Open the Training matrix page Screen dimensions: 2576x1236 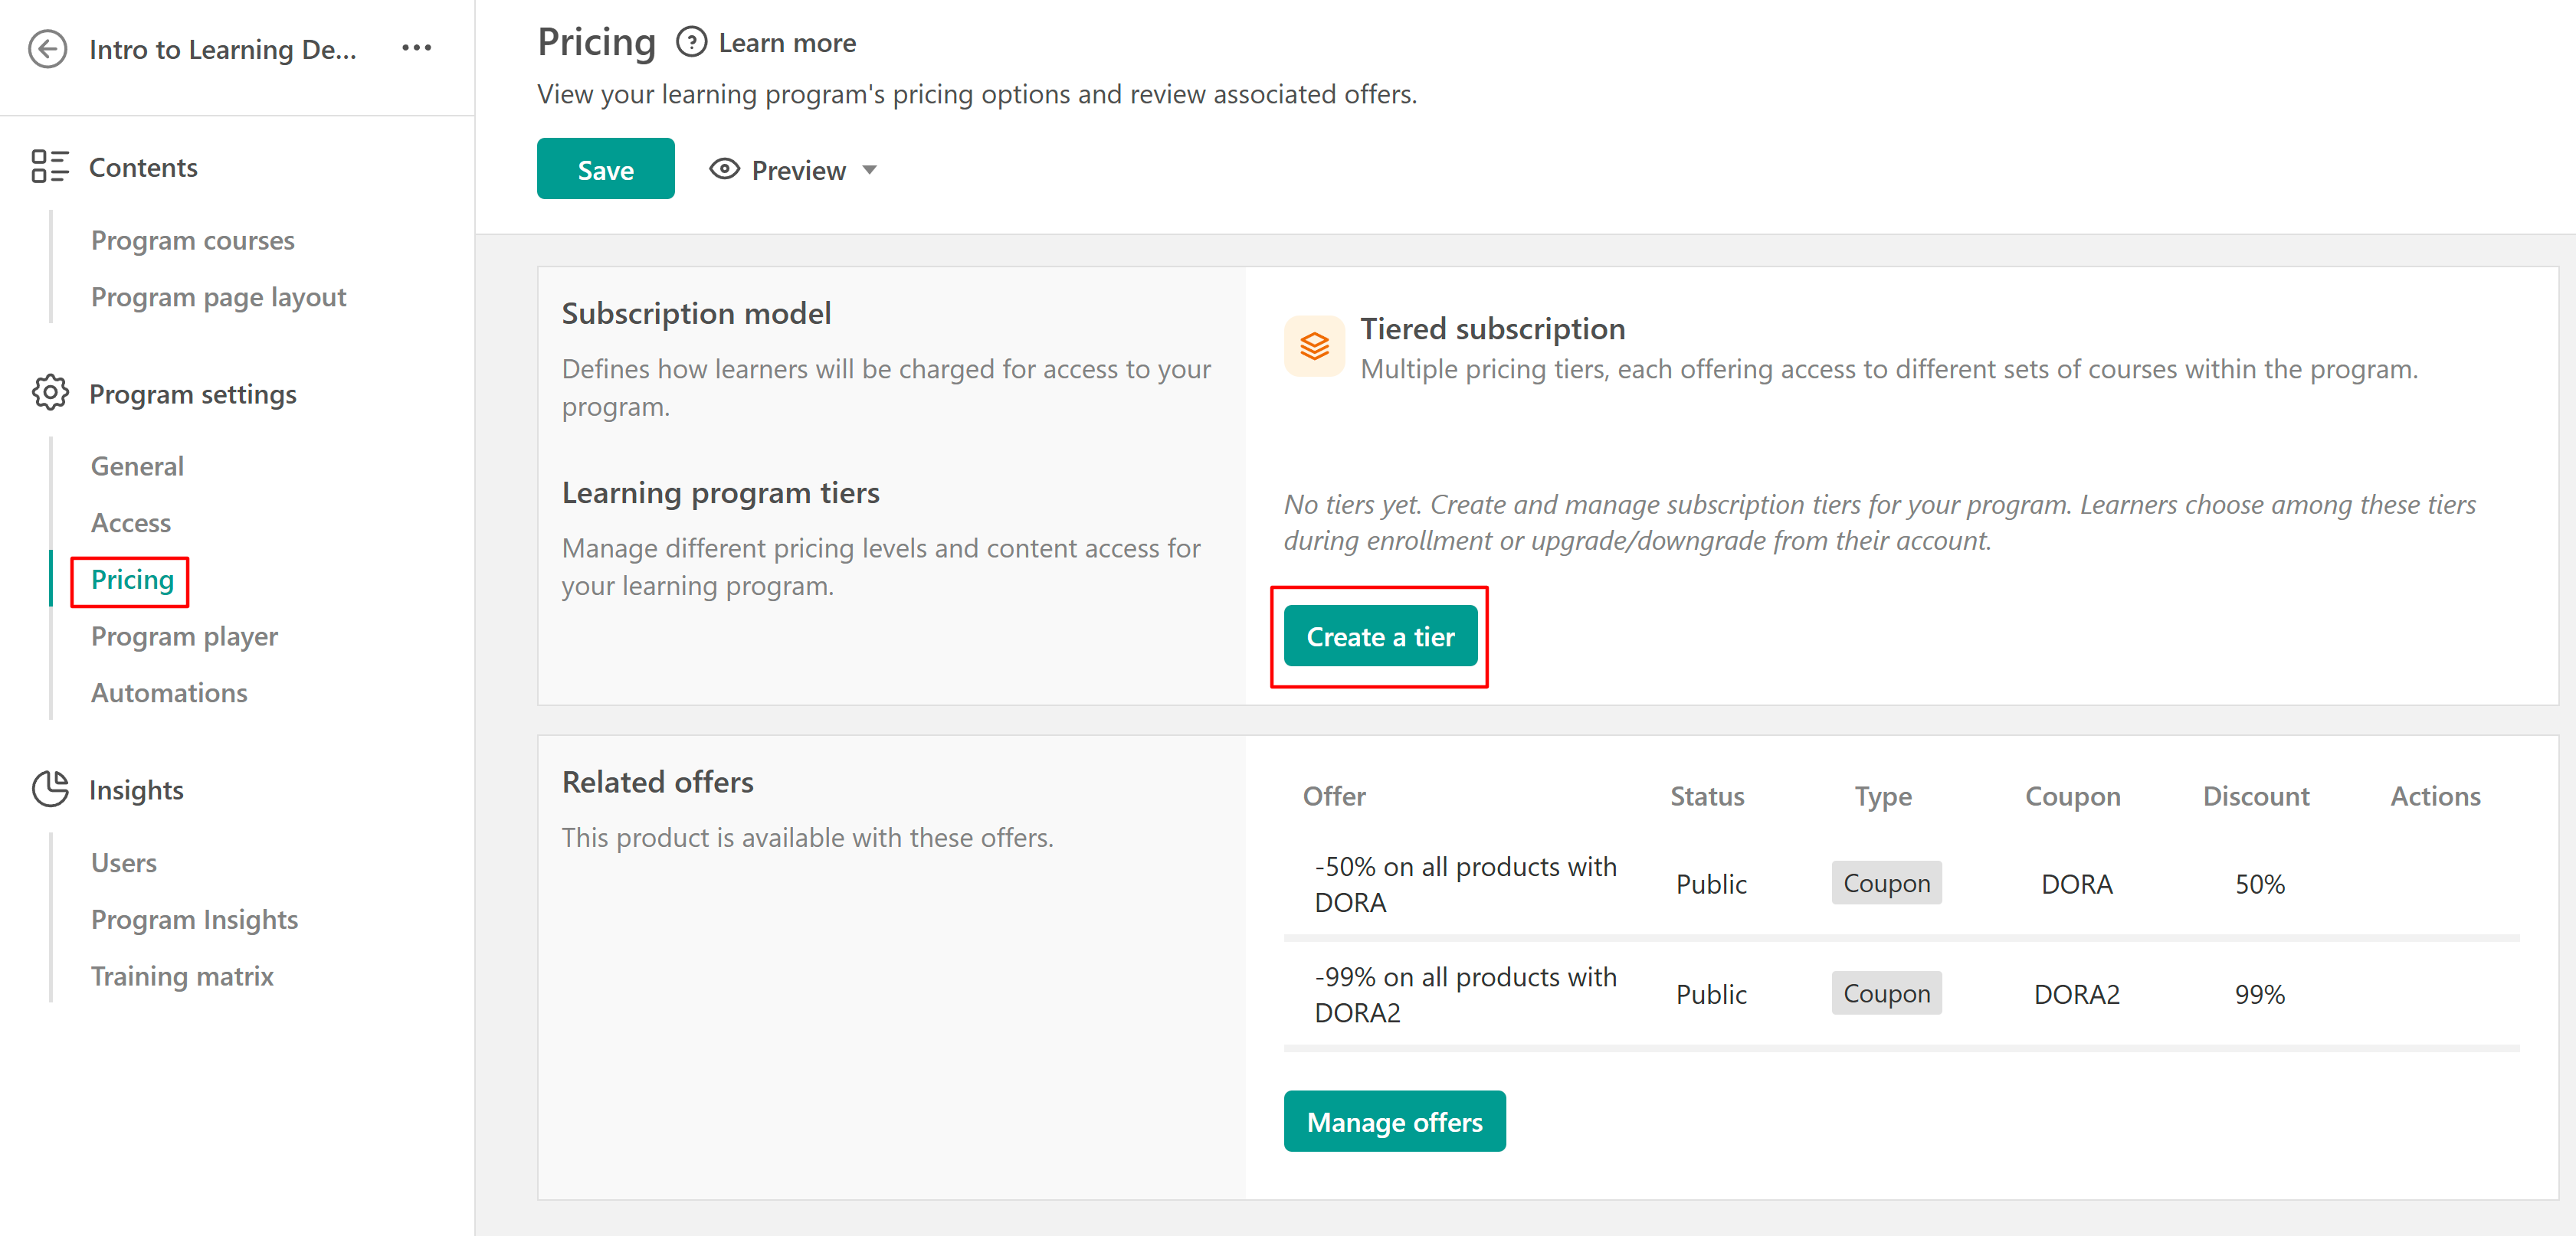click(182, 975)
